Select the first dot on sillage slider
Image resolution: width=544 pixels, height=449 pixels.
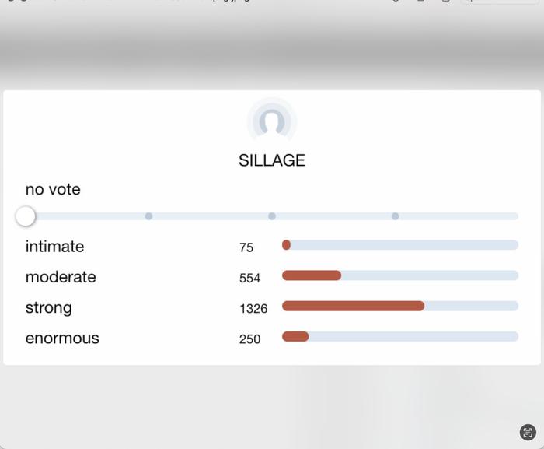[x=148, y=216]
